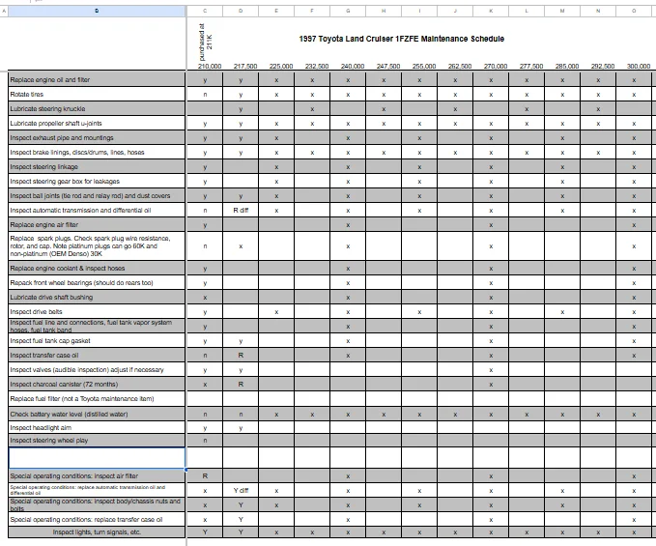Image resolution: width=656 pixels, height=546 pixels.
Task: Select 'R' cell in inspect air filter row
Action: coord(205,476)
